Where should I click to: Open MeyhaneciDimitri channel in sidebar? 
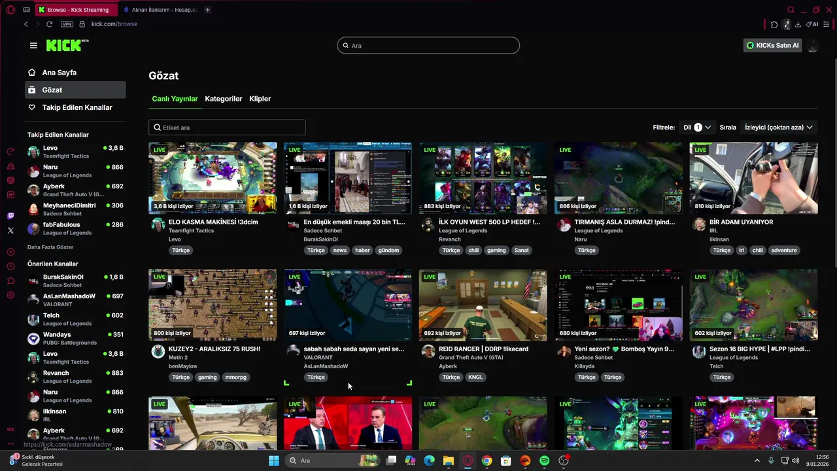pos(75,209)
